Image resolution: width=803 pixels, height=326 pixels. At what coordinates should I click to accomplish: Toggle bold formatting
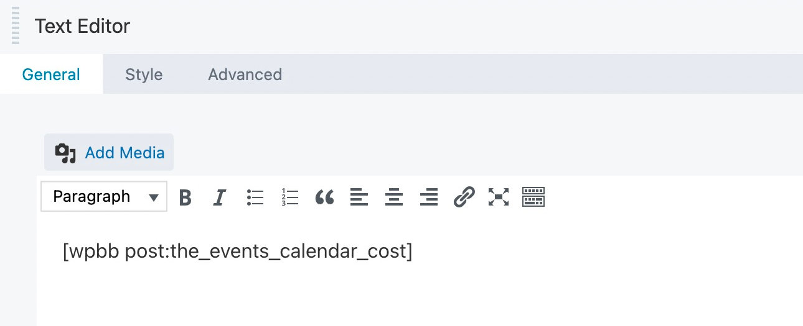[185, 197]
